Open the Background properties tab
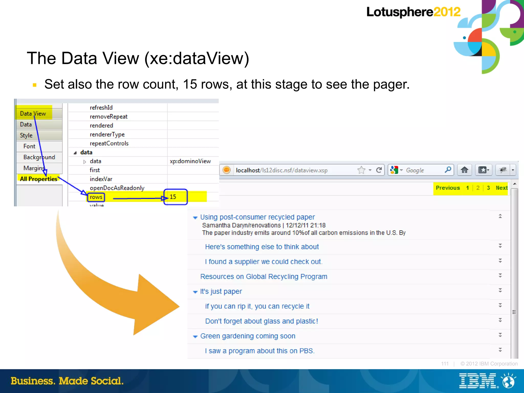 (x=39, y=157)
